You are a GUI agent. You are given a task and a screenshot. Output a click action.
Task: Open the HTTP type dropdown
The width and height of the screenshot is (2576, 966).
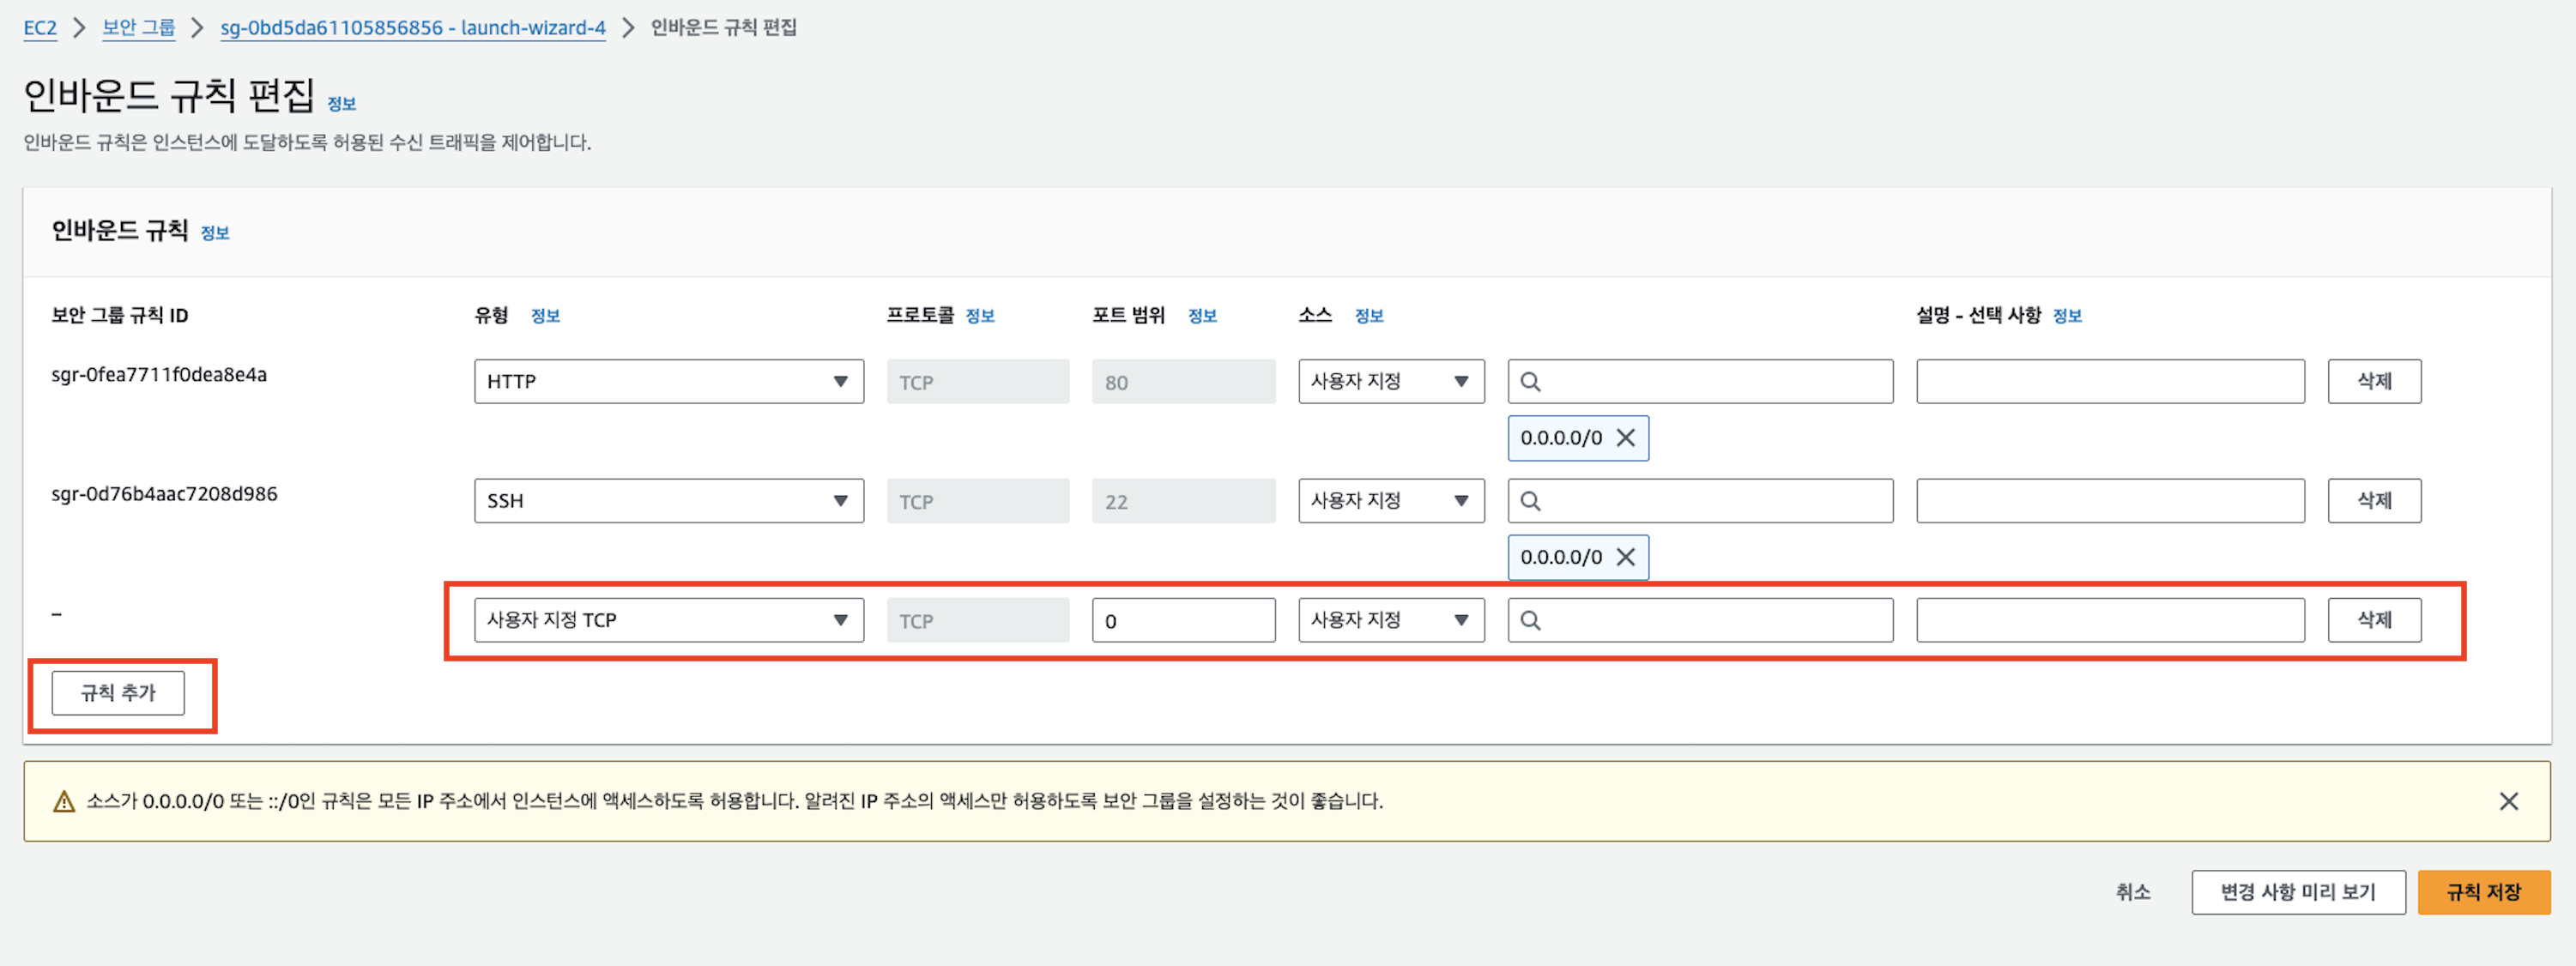click(668, 382)
